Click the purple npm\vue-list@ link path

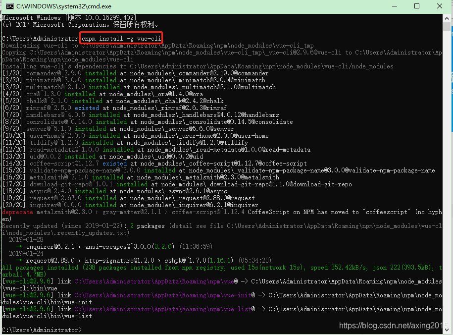[165, 309]
